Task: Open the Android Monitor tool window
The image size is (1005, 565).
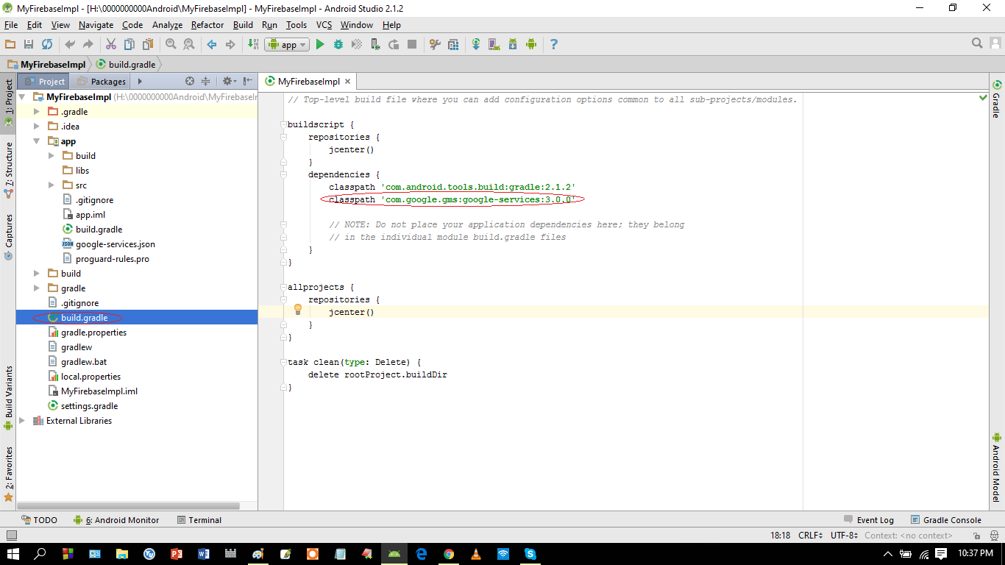Action: [x=116, y=520]
